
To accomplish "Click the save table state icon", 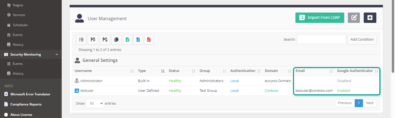I will click(93, 40).
